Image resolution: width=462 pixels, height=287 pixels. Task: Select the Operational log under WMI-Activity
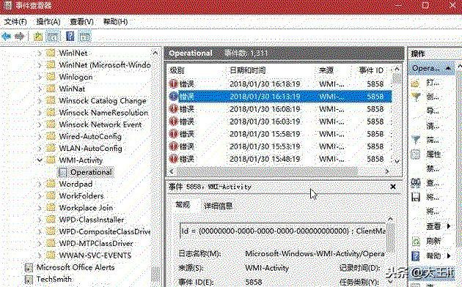pyautogui.click(x=91, y=172)
